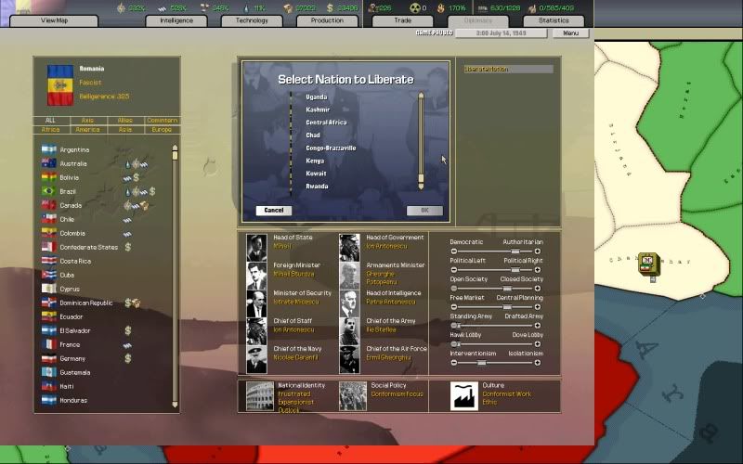Viewport: 743px width, 464px height.
Task: Click the Social Policy crowd icon
Action: pos(353,396)
